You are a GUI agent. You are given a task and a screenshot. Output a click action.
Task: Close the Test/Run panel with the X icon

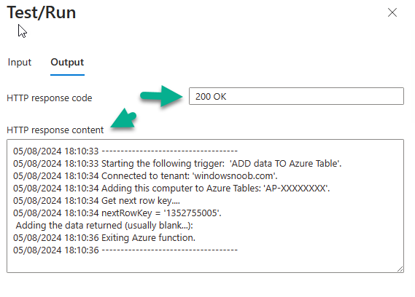tap(392, 12)
